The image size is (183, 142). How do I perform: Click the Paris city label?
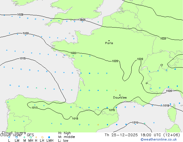point(109,43)
